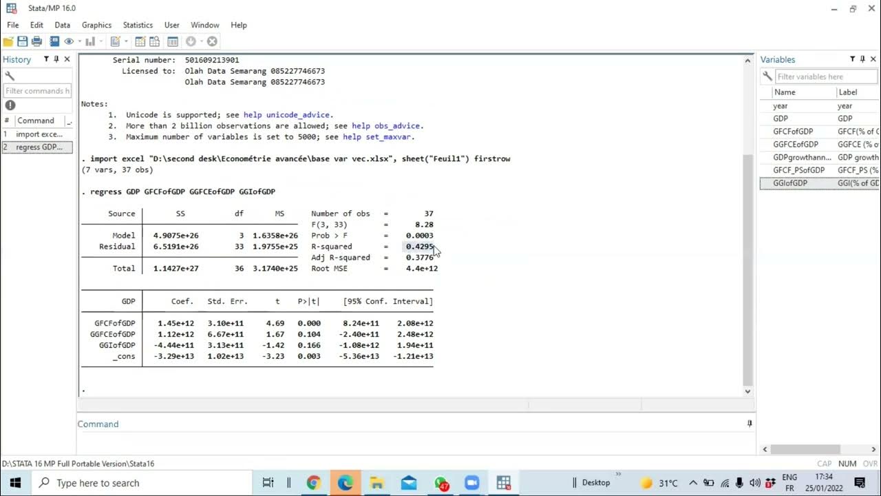
Task: Click Task View taskbar icon
Action: click(x=268, y=483)
